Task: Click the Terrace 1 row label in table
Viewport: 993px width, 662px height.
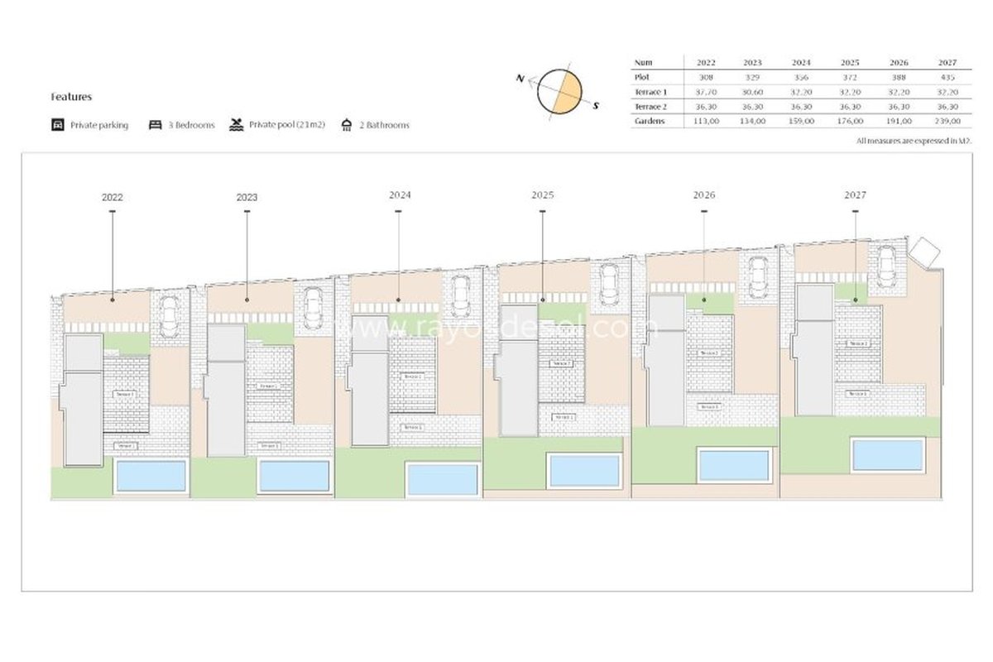Action: (x=650, y=92)
